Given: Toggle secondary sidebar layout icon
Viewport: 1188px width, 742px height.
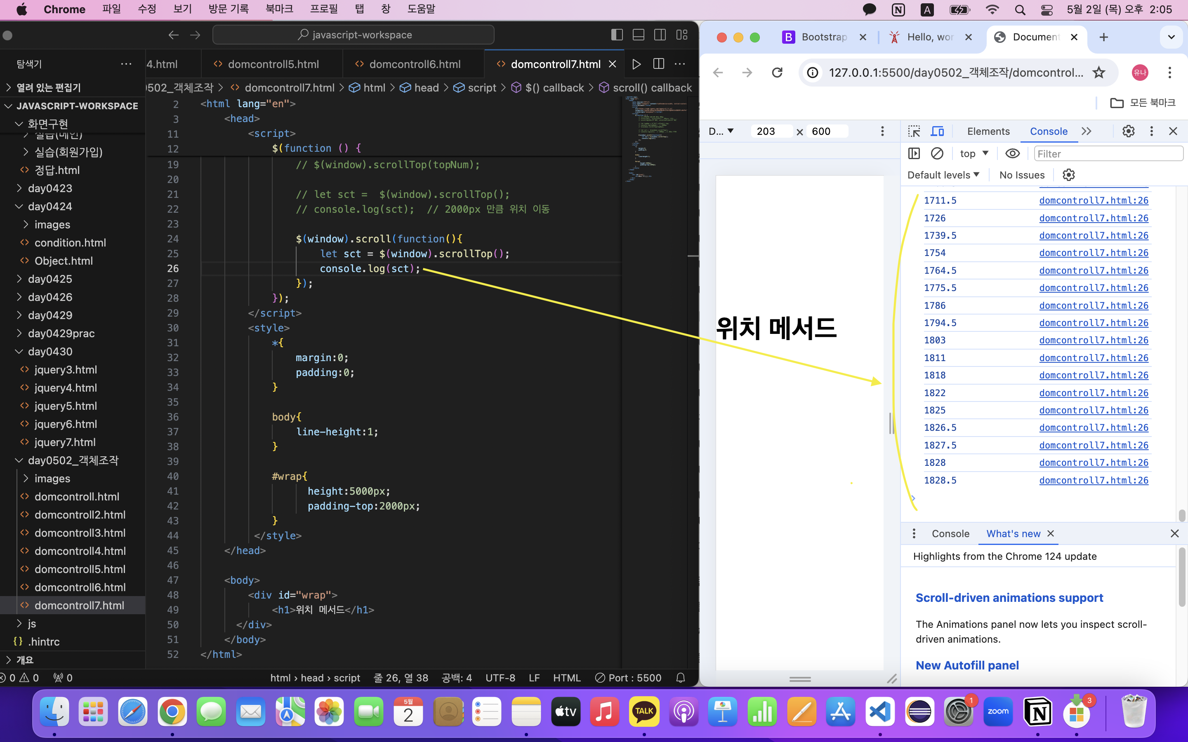Looking at the screenshot, I should [x=660, y=35].
